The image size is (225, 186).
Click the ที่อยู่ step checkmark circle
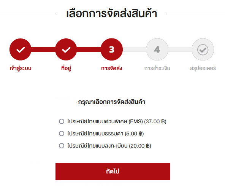coord(66,49)
